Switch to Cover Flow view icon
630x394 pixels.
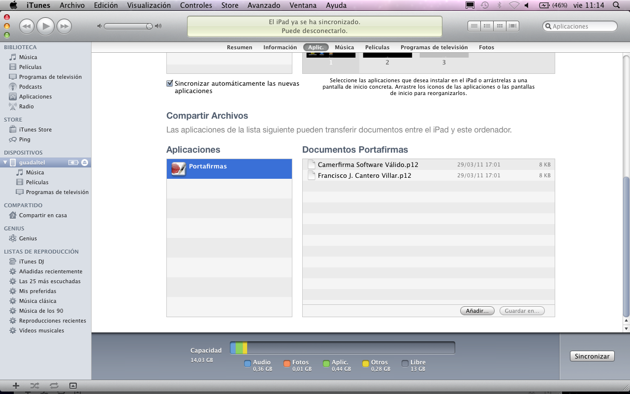pyautogui.click(x=513, y=26)
